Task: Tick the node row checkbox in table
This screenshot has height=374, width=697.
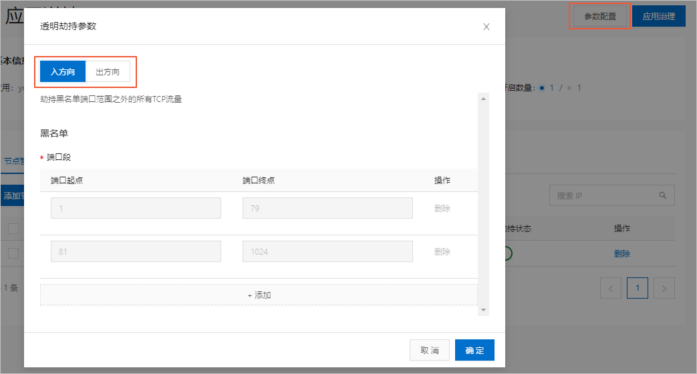Action: [13, 253]
